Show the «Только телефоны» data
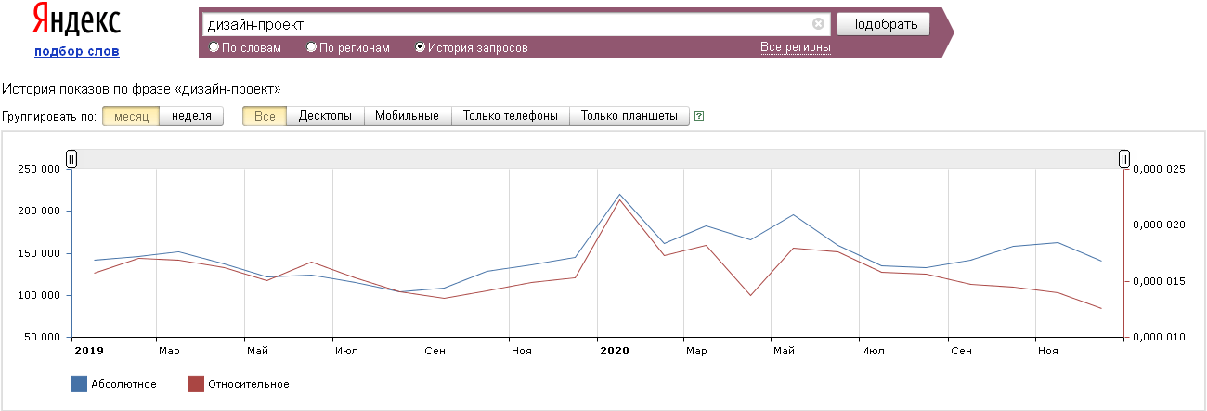This screenshot has width=1207, height=411. point(510,116)
